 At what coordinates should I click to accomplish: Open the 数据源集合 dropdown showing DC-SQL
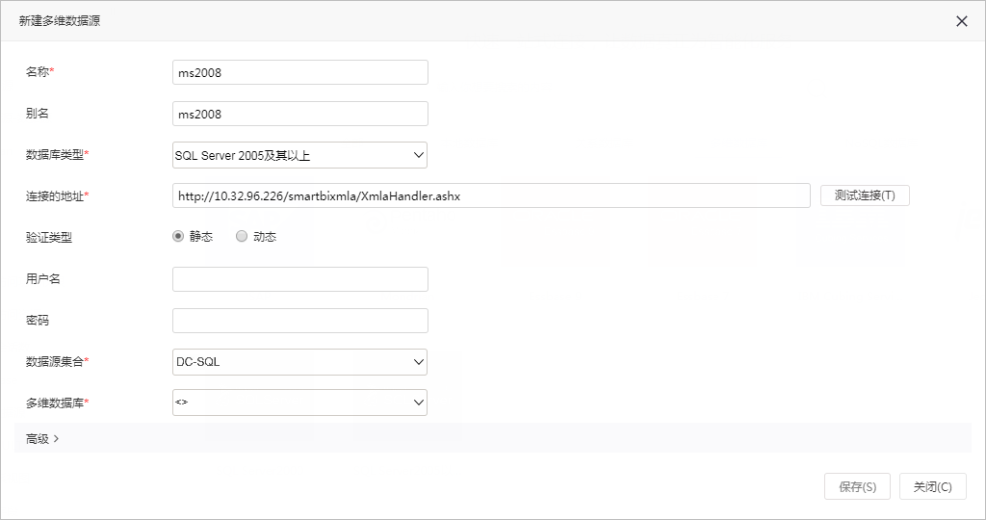coord(300,362)
